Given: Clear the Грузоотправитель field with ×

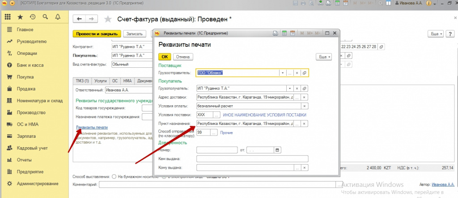Looking at the screenshot, I should click(297, 73).
